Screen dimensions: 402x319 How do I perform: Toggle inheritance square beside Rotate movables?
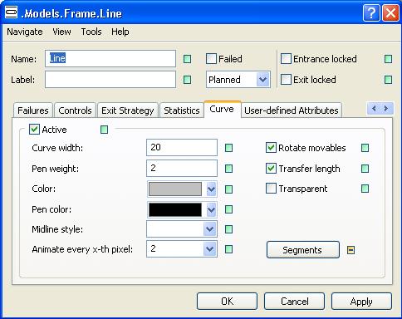tap(365, 148)
